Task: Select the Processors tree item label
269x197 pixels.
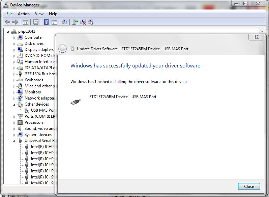Action: 34,122
